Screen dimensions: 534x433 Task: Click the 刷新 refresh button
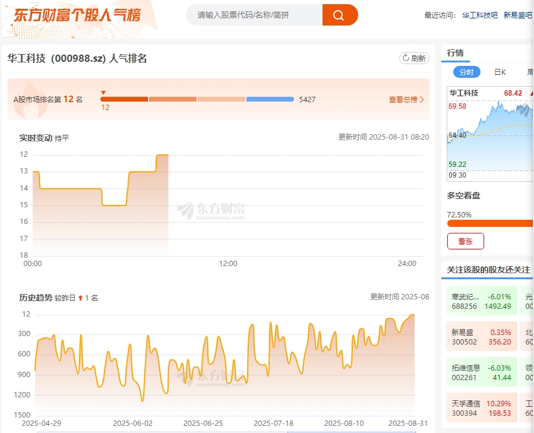click(x=414, y=58)
